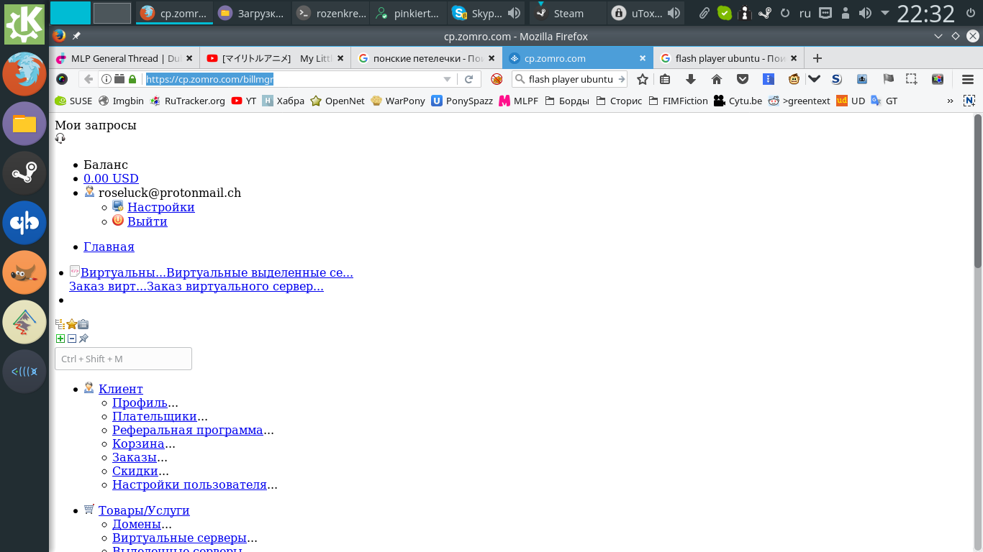Open the Виртуальные серверы link
This screenshot has width=983, height=552.
pos(179,538)
